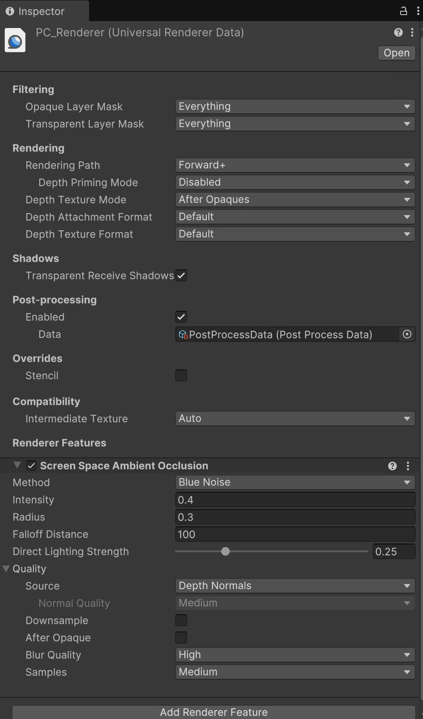Screen dimensions: 423x719
Task: Open the Intermediate Texture dropdown menu
Action: (x=295, y=418)
